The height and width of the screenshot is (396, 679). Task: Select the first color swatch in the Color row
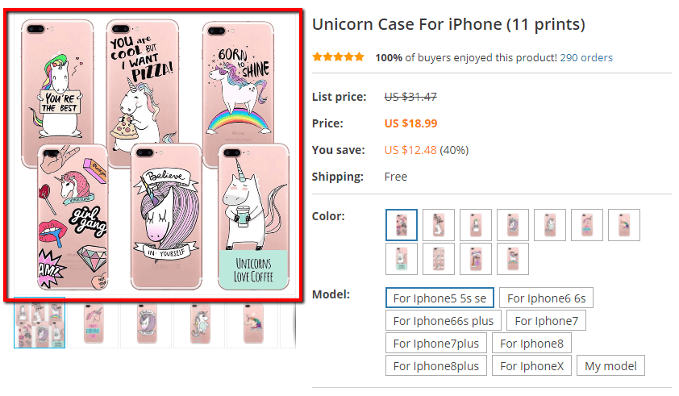402,225
